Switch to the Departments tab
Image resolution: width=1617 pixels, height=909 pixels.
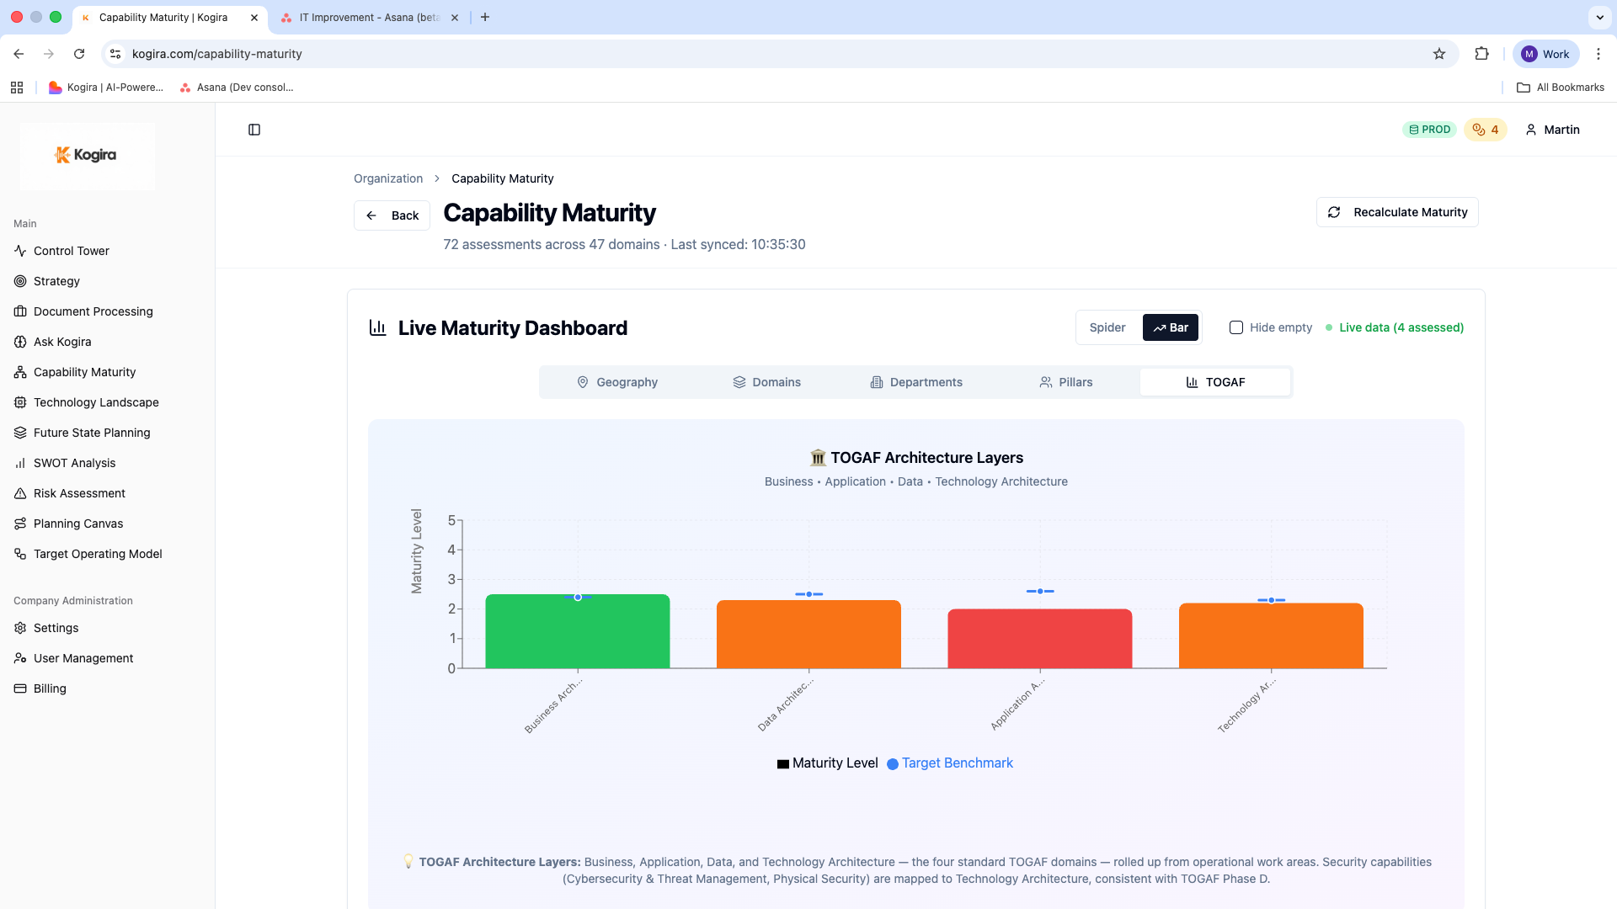point(915,382)
